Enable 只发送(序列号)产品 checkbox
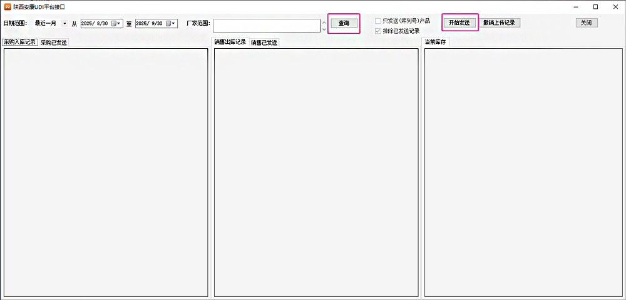The height and width of the screenshot is (300, 626). coord(377,21)
